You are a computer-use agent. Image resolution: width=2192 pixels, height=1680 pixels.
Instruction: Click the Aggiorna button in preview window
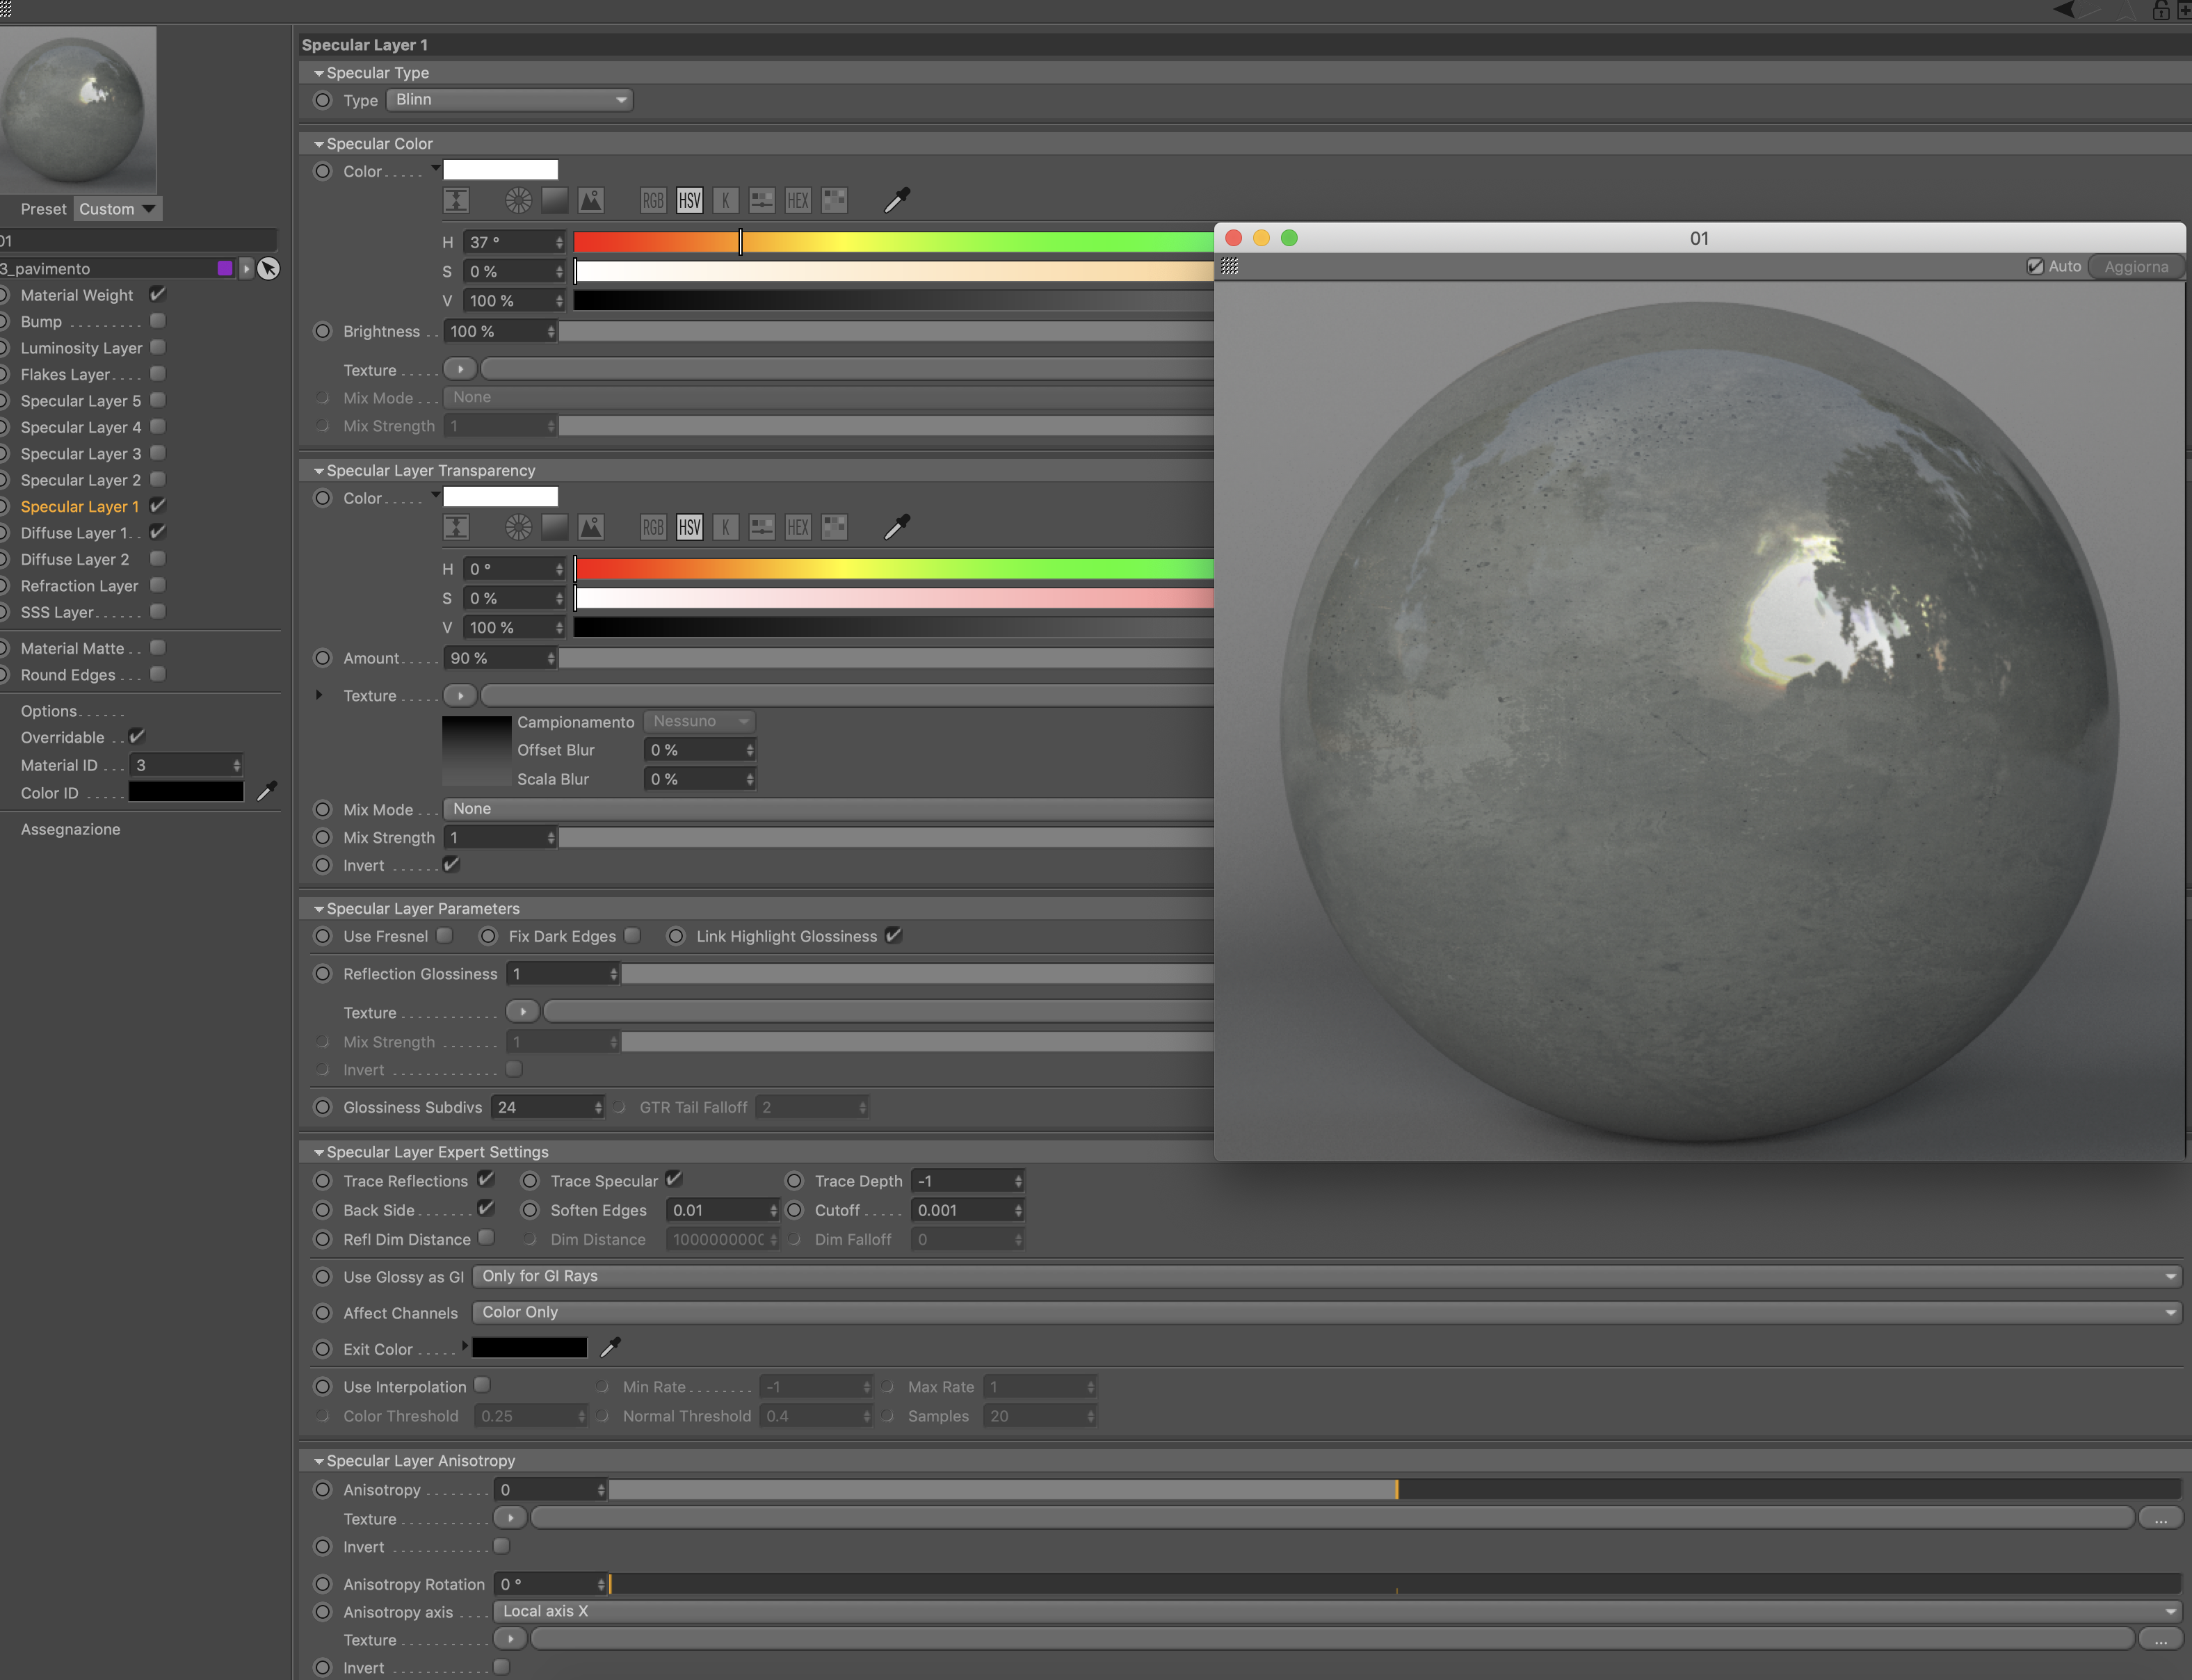2135,267
